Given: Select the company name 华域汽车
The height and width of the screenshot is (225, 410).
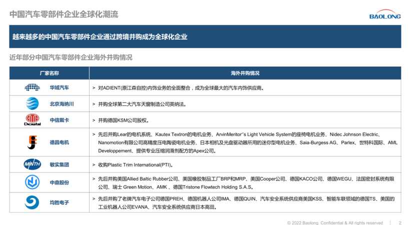Looking at the screenshot, I should [x=59, y=88].
